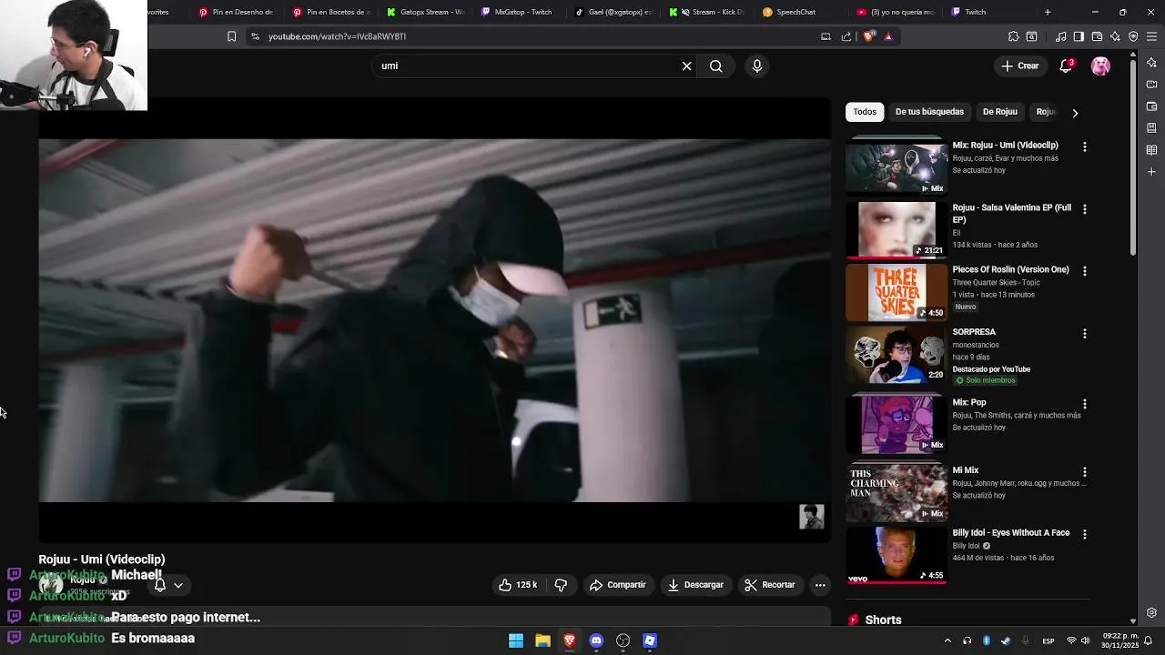The width and height of the screenshot is (1165, 655).
Task: Open options for SORPRESA video
Action: (x=1084, y=334)
